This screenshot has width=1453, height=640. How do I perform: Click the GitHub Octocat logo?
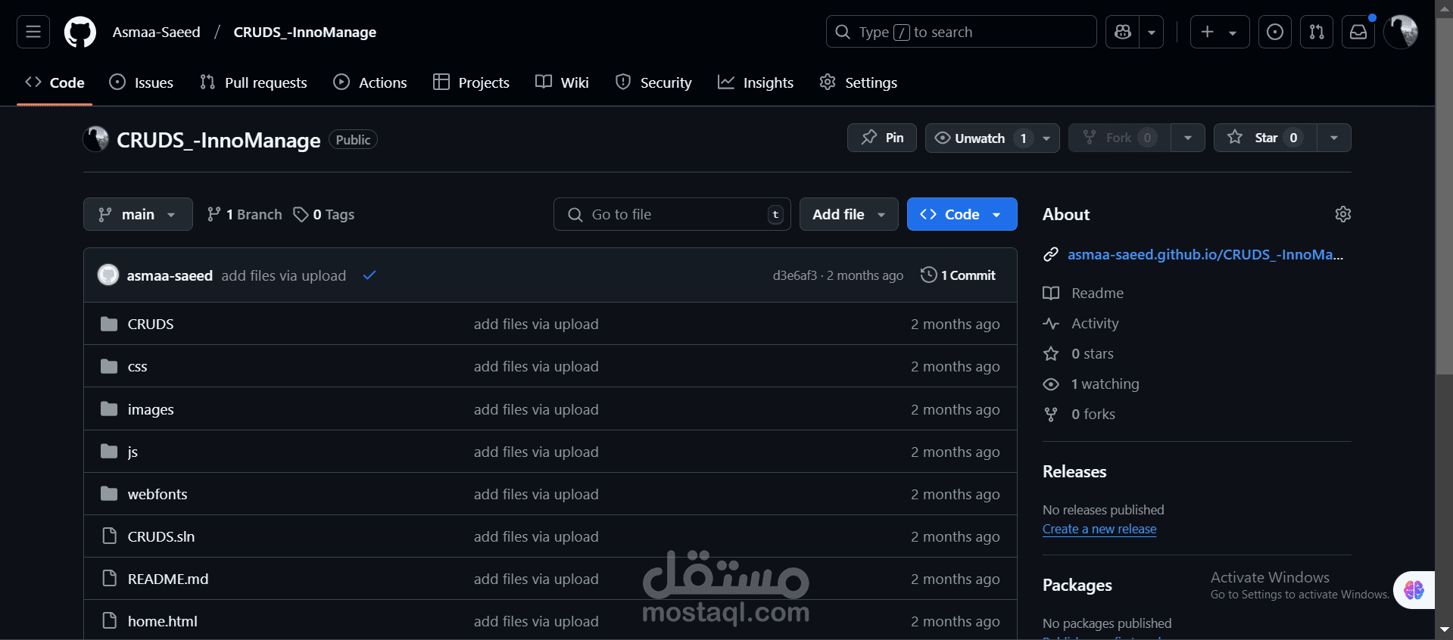click(x=80, y=32)
